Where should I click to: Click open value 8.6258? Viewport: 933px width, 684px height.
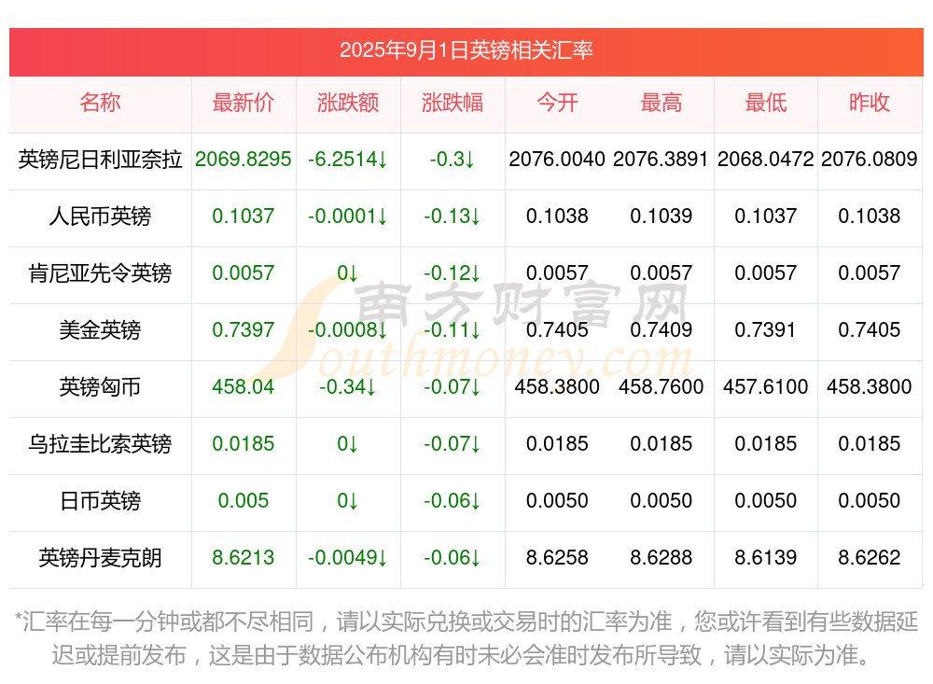point(557,558)
